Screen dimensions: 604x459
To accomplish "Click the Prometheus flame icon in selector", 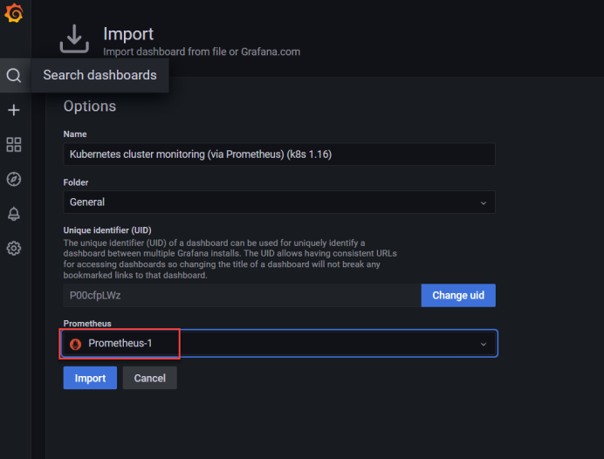I will (75, 344).
